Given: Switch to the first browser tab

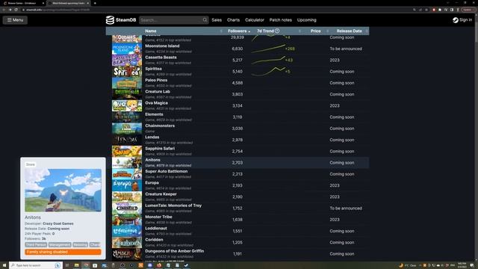Looking at the screenshot, I should point(23,3).
